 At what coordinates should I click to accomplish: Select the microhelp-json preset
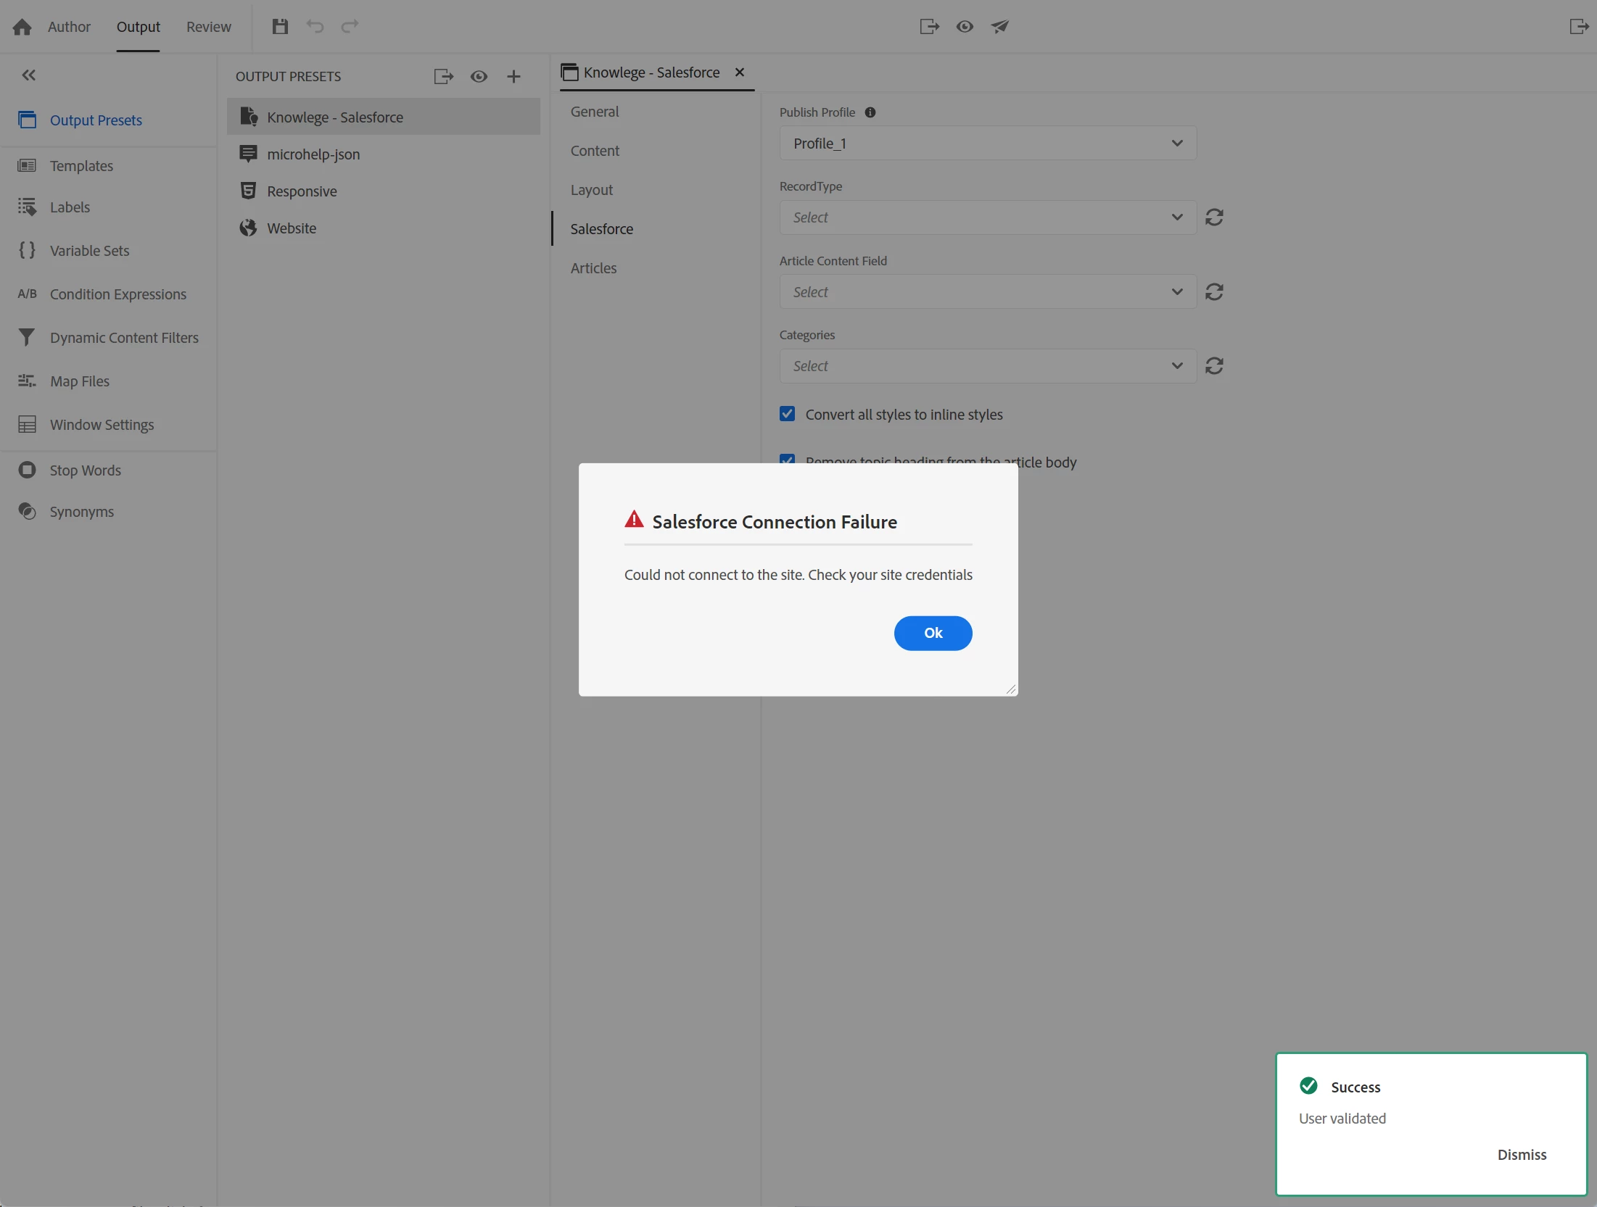[x=313, y=154]
